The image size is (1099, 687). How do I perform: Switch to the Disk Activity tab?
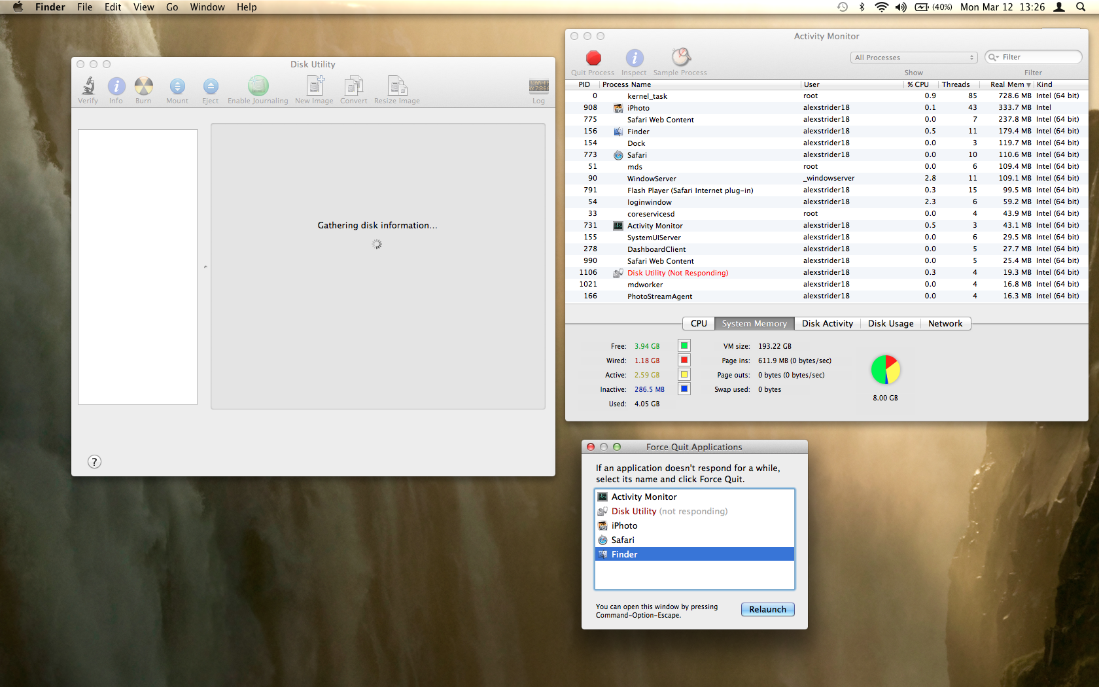[x=828, y=324]
